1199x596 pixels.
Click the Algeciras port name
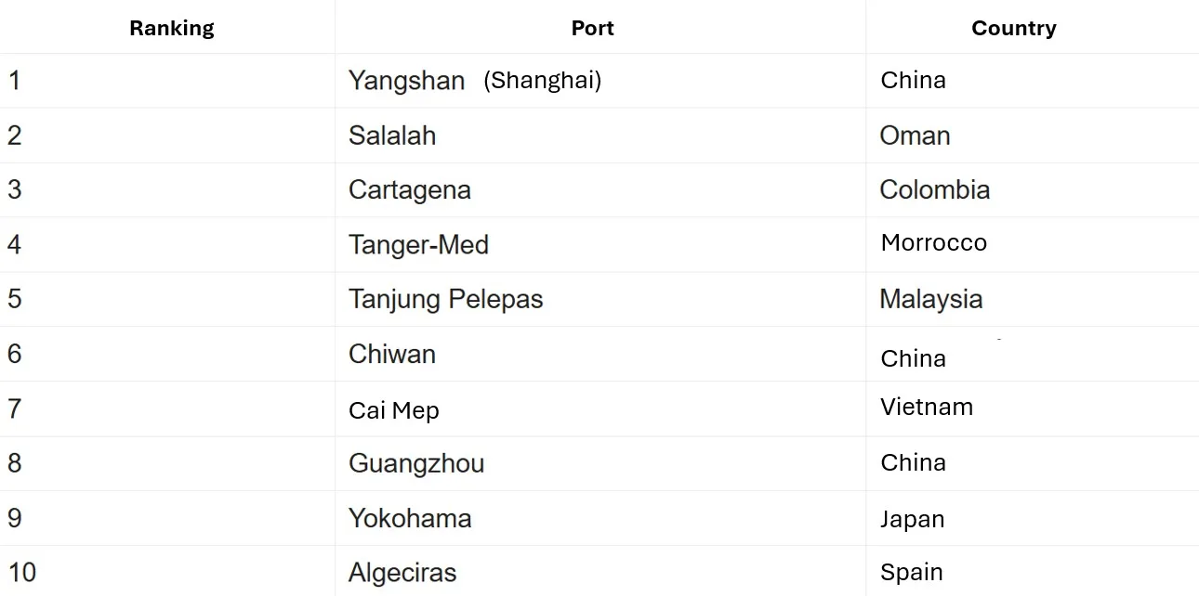(402, 573)
